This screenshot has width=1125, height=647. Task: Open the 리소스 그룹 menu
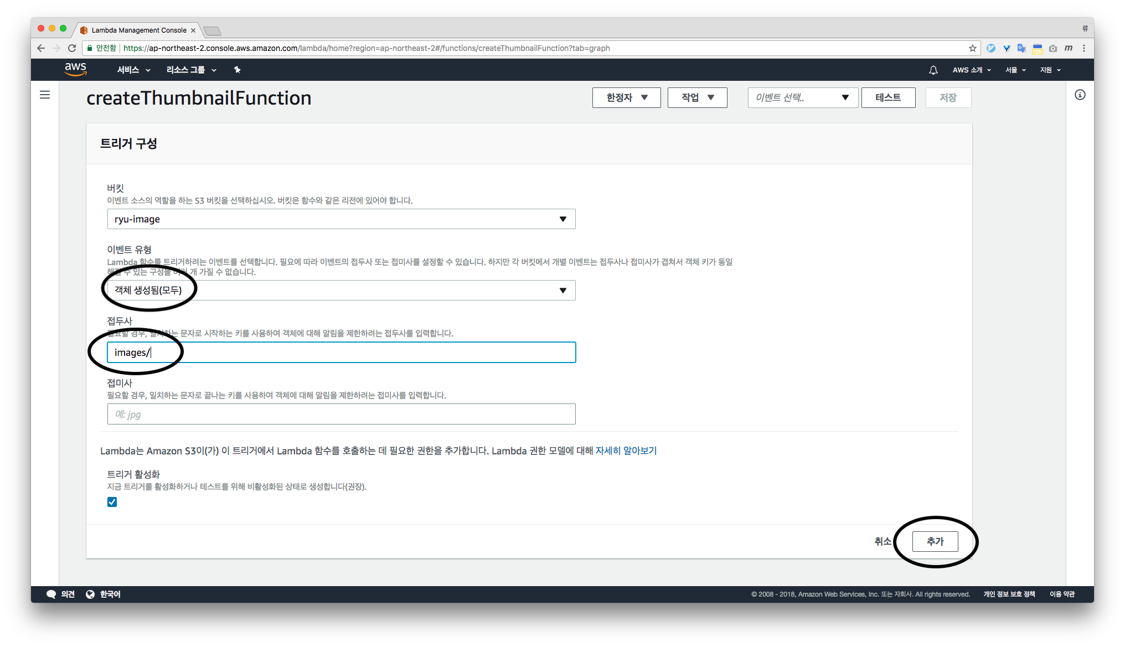[191, 70]
